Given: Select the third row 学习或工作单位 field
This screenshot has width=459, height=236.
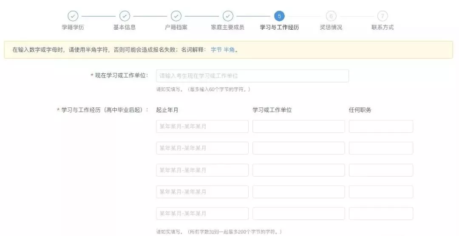Looking at the screenshot, I should (299, 170).
